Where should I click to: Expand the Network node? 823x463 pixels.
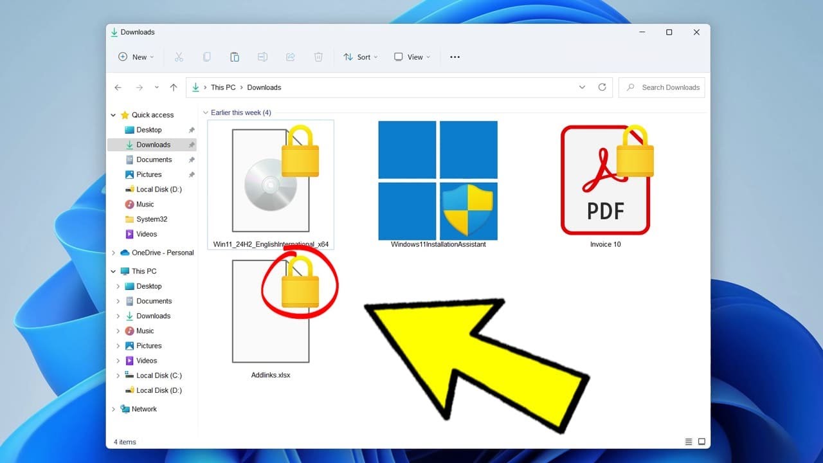pos(113,409)
